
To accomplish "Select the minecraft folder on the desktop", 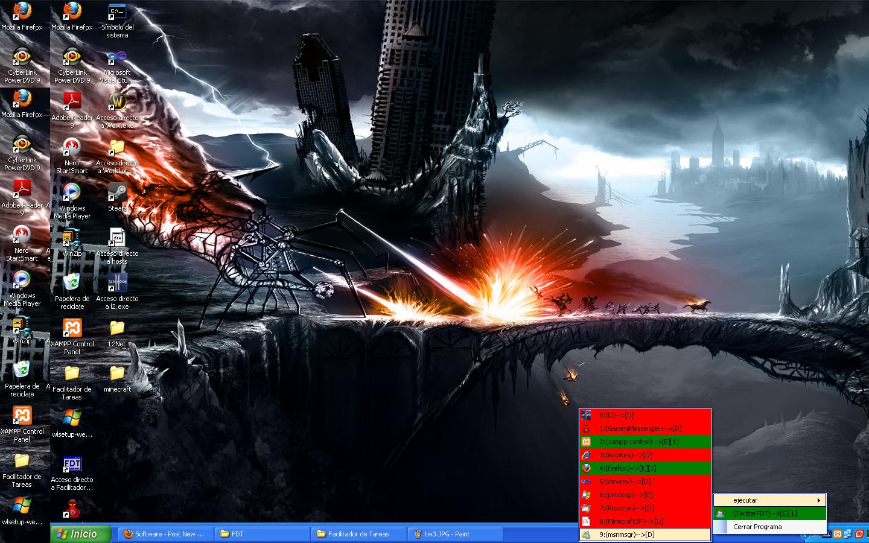I will (x=117, y=379).
